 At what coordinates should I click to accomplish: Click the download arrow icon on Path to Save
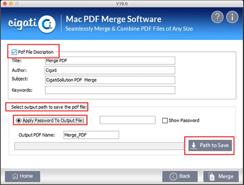point(194,146)
